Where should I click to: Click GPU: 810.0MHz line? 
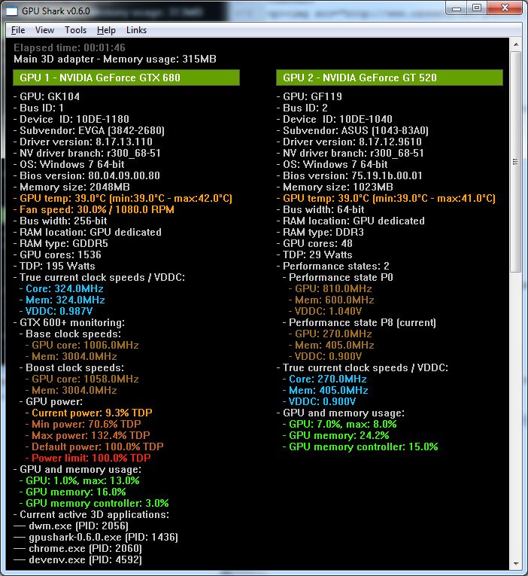point(330,288)
